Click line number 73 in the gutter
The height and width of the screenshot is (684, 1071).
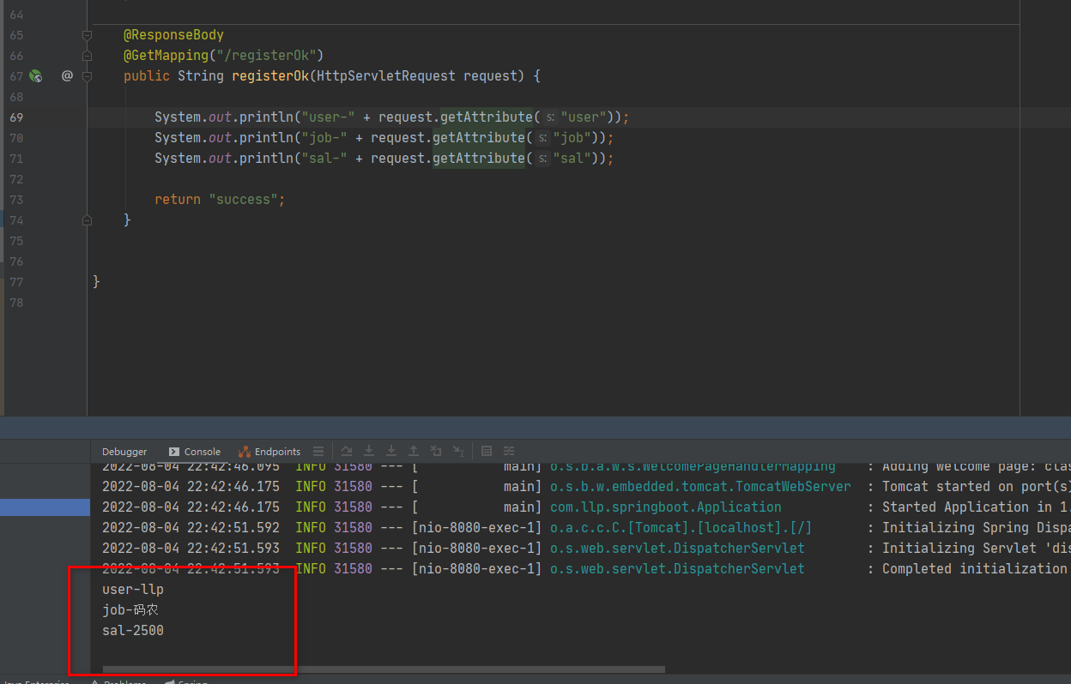[x=16, y=200]
